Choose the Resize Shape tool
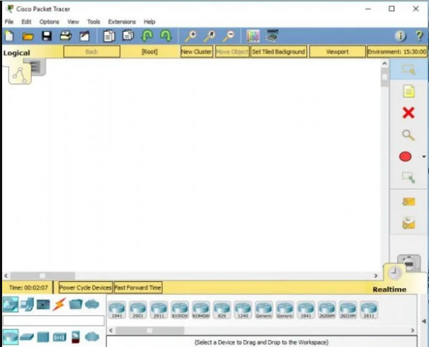Screen dimensions: 429x347 pos(408,177)
